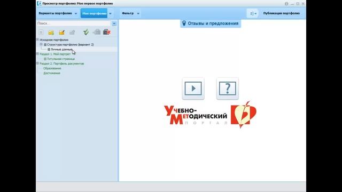Screen dimensions: 342x192
Task: Select Образование tree item
Action: (52, 68)
